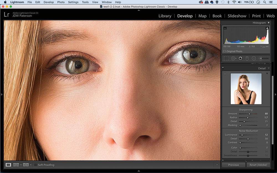Show the bottom filmstrip panel

tap(139, 171)
